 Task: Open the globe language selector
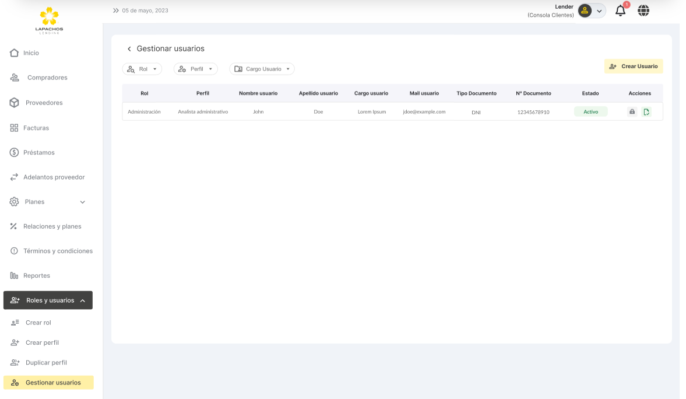643,10
